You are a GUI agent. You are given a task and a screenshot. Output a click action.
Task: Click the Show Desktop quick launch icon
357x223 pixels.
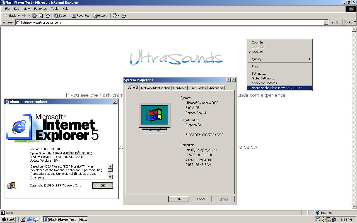point(23,219)
